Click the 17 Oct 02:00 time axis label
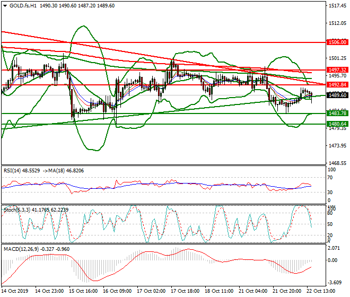350x297 pixels. [151, 291]
